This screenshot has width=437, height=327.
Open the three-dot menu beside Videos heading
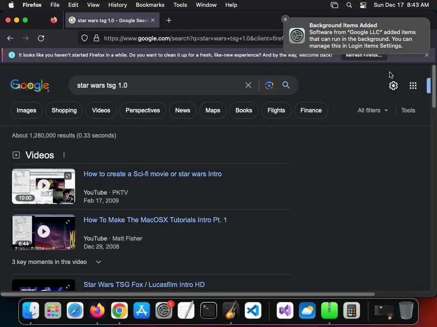64,155
